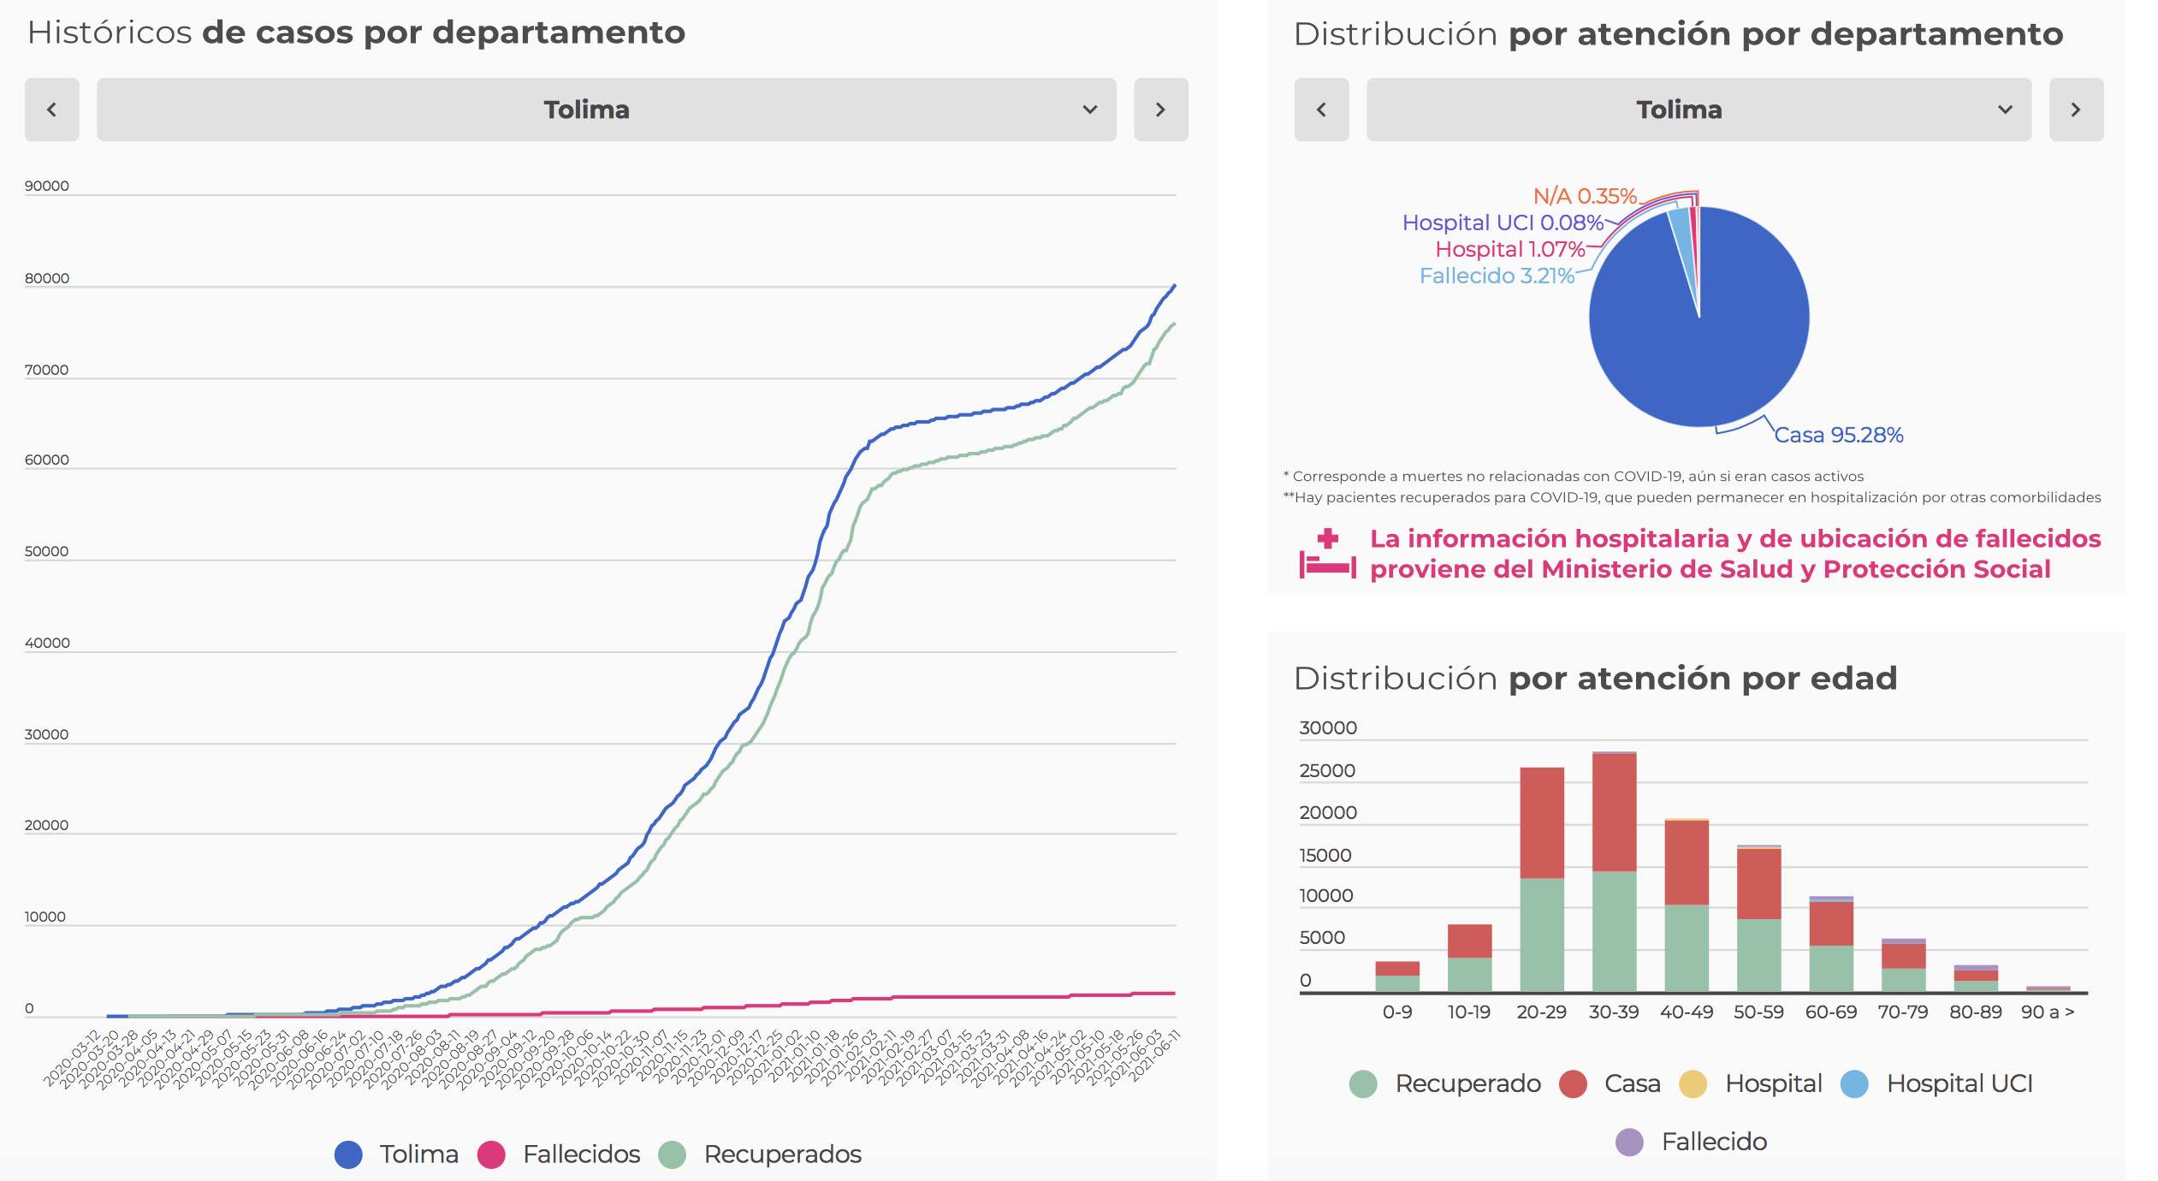
Task: Hide Casa series in age chart legend
Action: pyautogui.click(x=1631, y=1083)
